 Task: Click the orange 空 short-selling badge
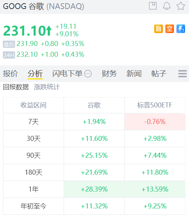click(x=170, y=29)
